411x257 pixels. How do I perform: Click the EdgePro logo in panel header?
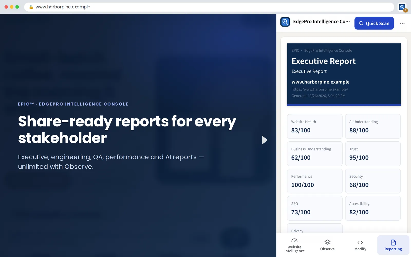click(285, 22)
